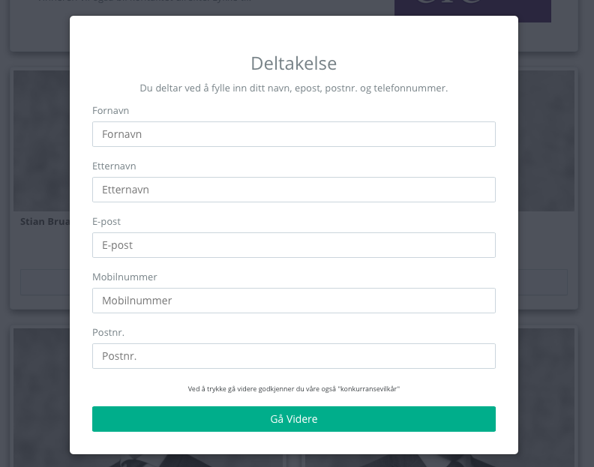Screen dimensions: 594x467
Task: Focus the Fornavn input field
Action: click(x=293, y=134)
